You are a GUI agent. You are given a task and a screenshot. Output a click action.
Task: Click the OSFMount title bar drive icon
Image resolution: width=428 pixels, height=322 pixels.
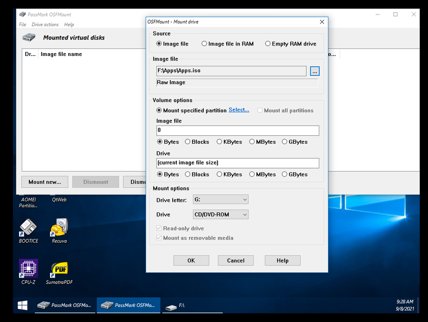(x=23, y=14)
